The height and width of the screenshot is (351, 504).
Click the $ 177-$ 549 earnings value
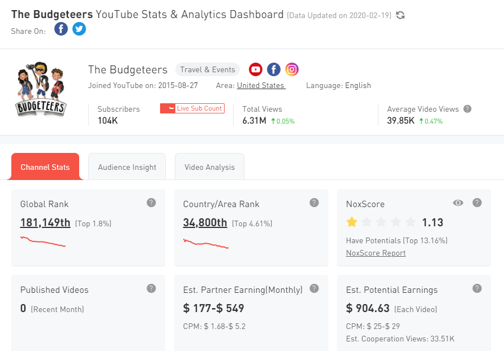click(x=213, y=308)
